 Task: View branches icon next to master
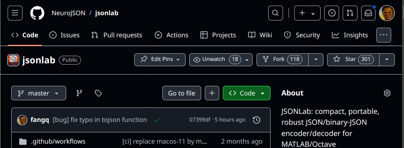[x=79, y=93]
